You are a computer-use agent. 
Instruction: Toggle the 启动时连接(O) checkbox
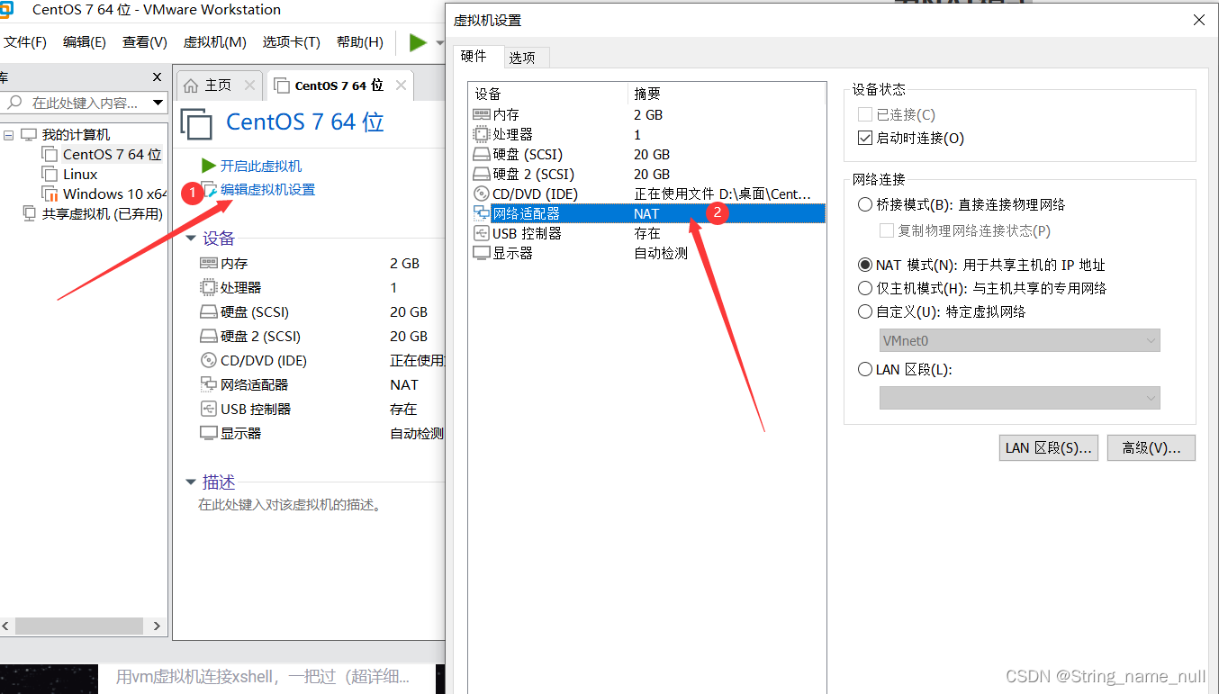point(865,138)
